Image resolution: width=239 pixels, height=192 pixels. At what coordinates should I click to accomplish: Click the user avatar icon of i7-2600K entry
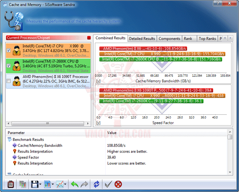(x=17, y=66)
